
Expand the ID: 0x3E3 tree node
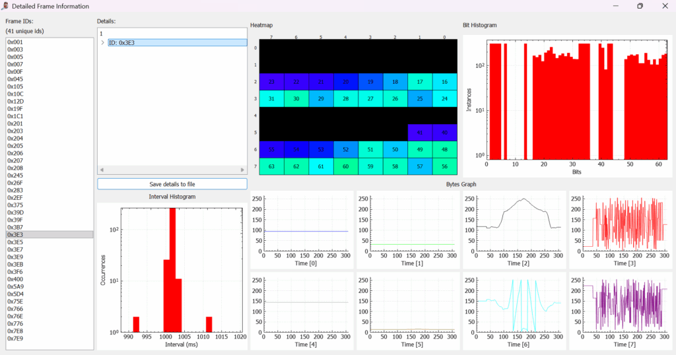click(x=102, y=43)
